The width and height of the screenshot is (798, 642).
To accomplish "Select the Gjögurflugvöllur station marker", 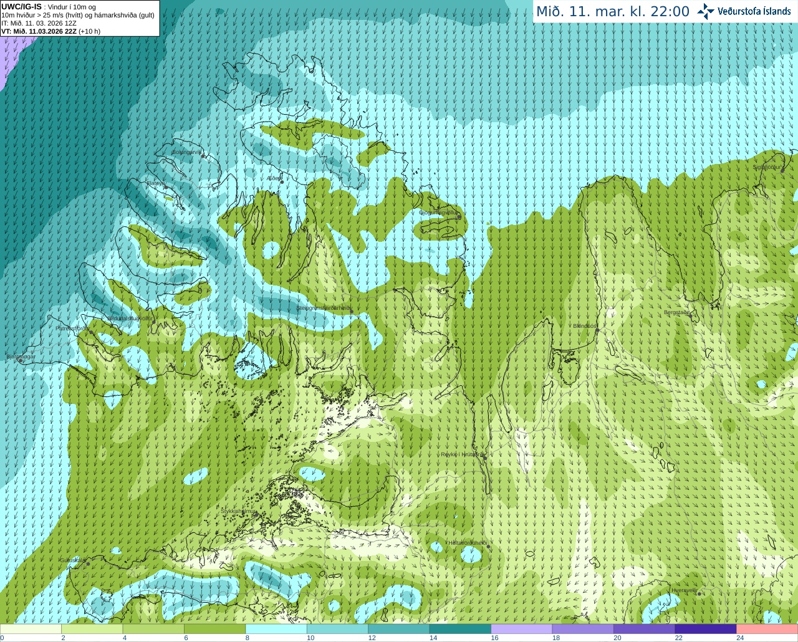I will click(458, 216).
